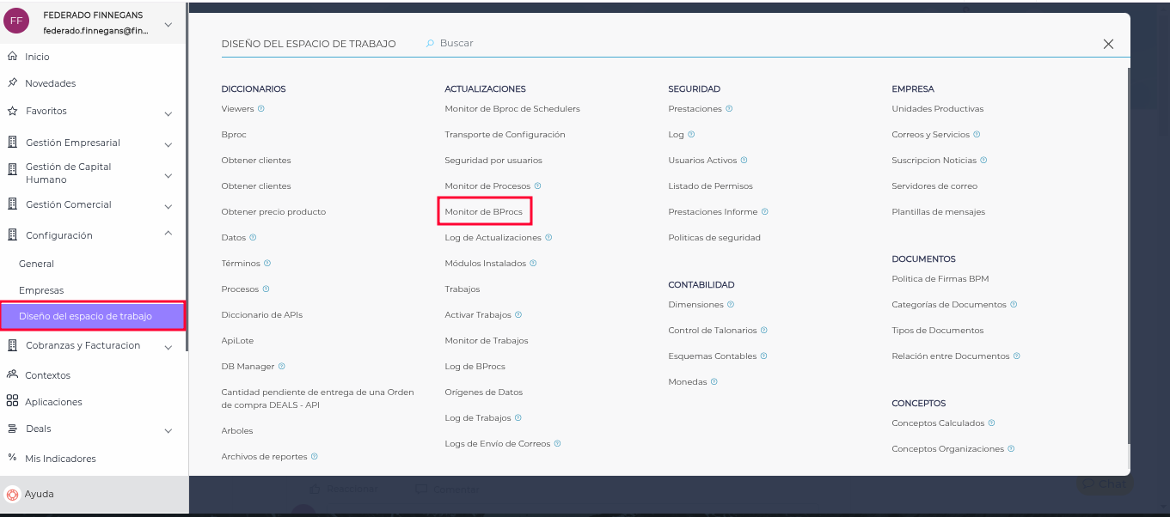Click the Contextos people icon
Image resolution: width=1170 pixels, height=517 pixels.
pyautogui.click(x=12, y=374)
